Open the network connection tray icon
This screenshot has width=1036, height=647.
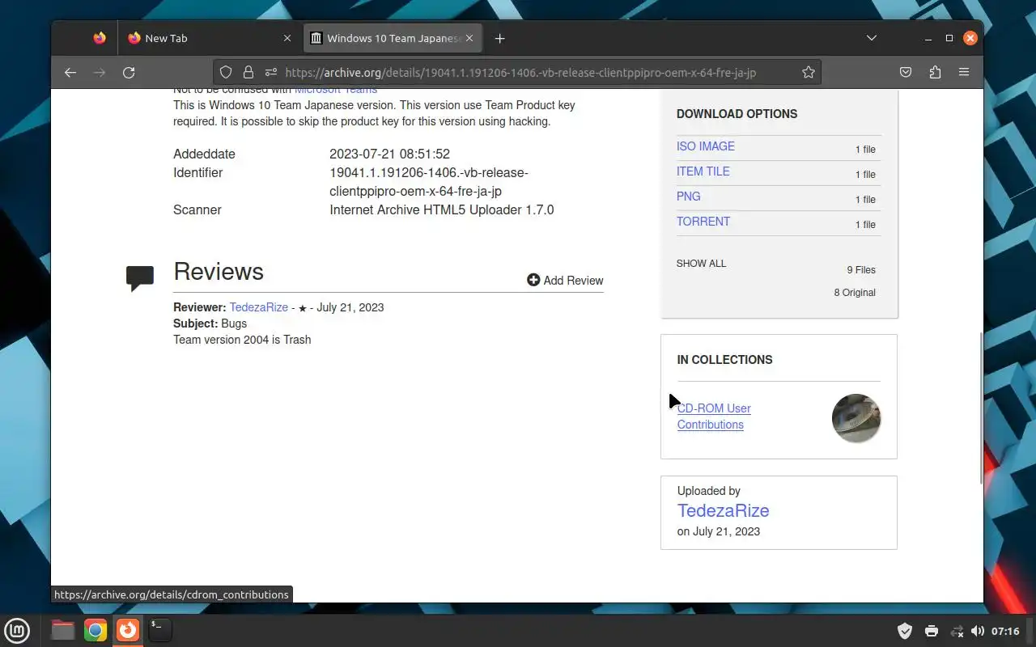(957, 631)
